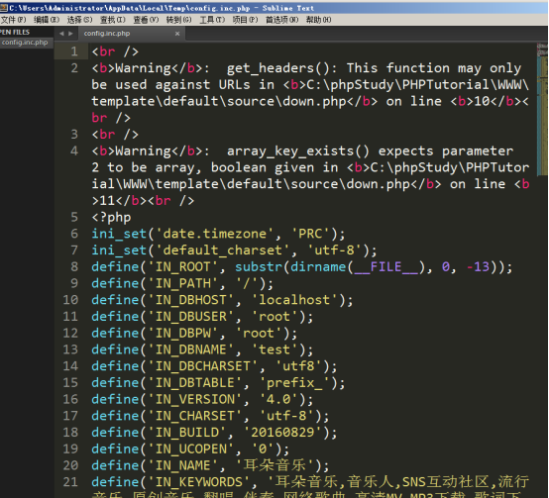Click gutter line number 8

tap(74, 267)
